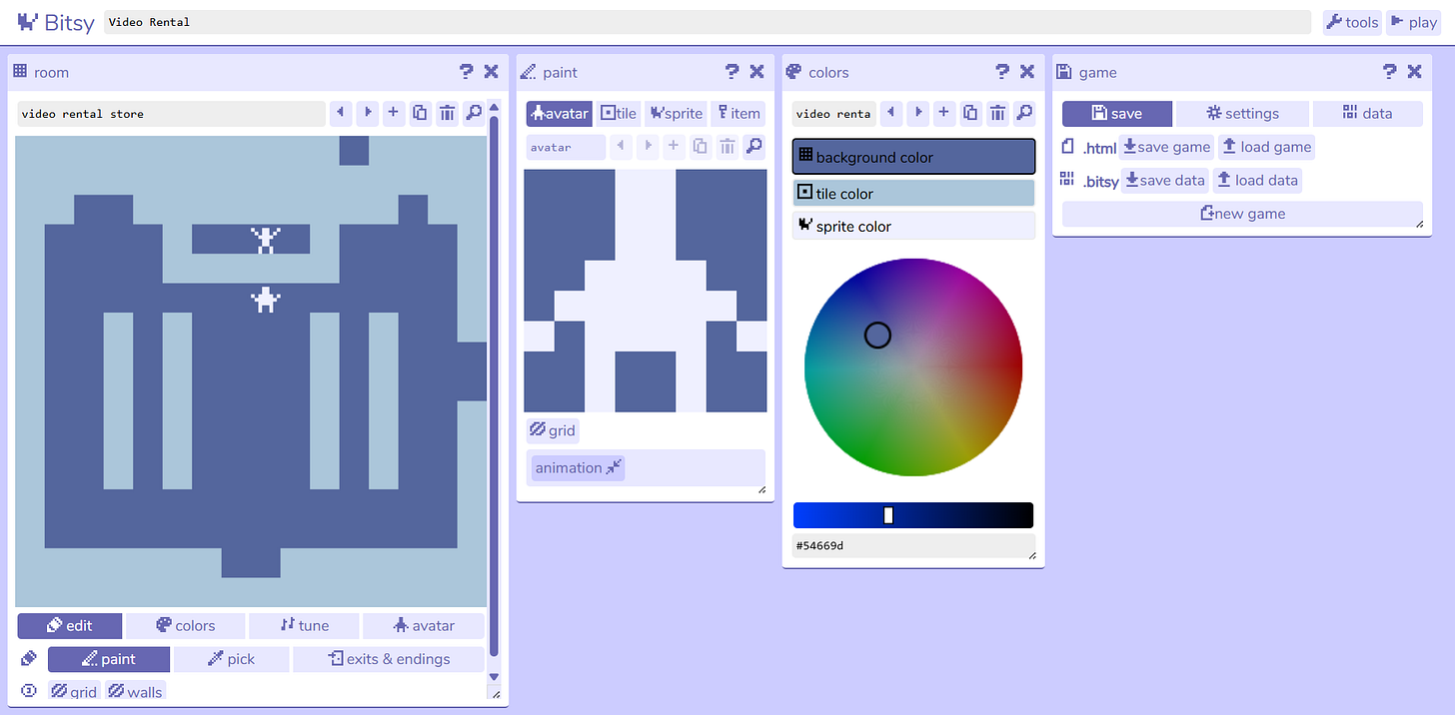Search palettes with magnifier icon
Screen dimensions: 1455x715
pyautogui.click(x=1023, y=113)
